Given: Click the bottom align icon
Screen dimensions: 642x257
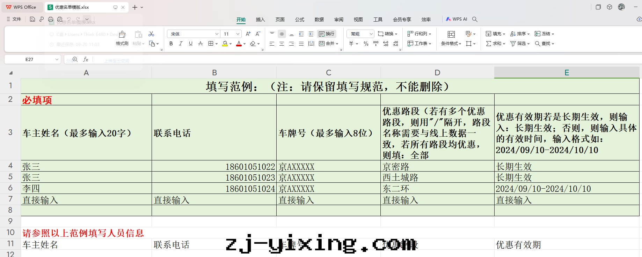Looking at the screenshot, I should pos(292,34).
